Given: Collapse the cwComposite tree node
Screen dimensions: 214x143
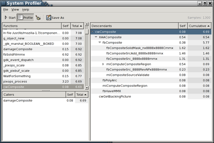Looking at the screenshot, I should pos(93,32).
